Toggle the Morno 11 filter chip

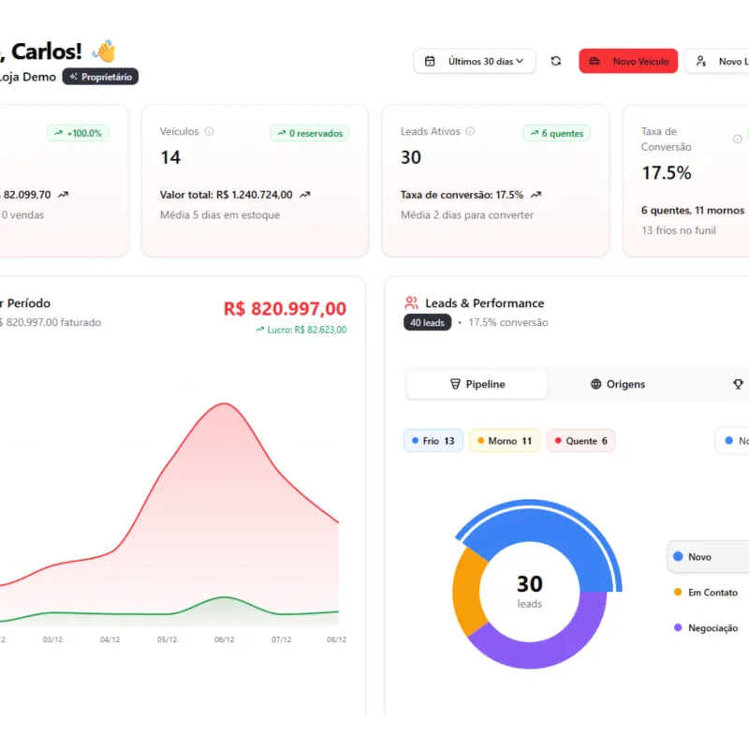(505, 440)
